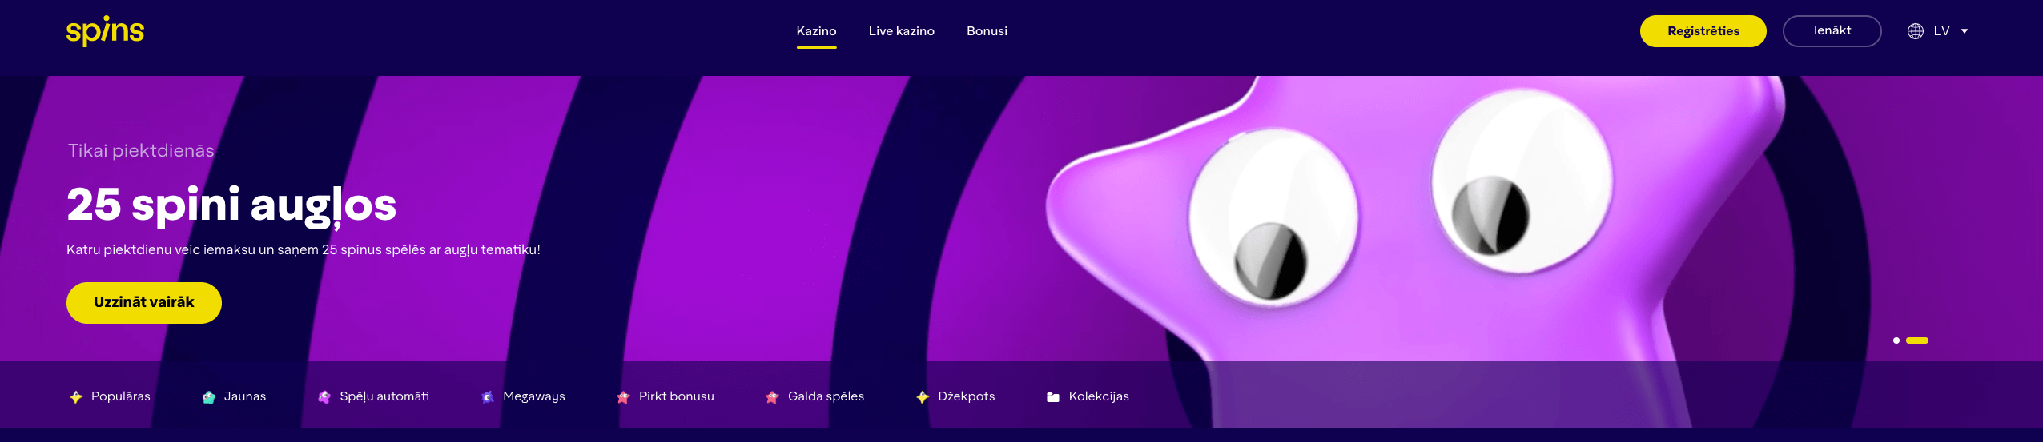Click the Uzzināt vairāk button

[x=144, y=302]
